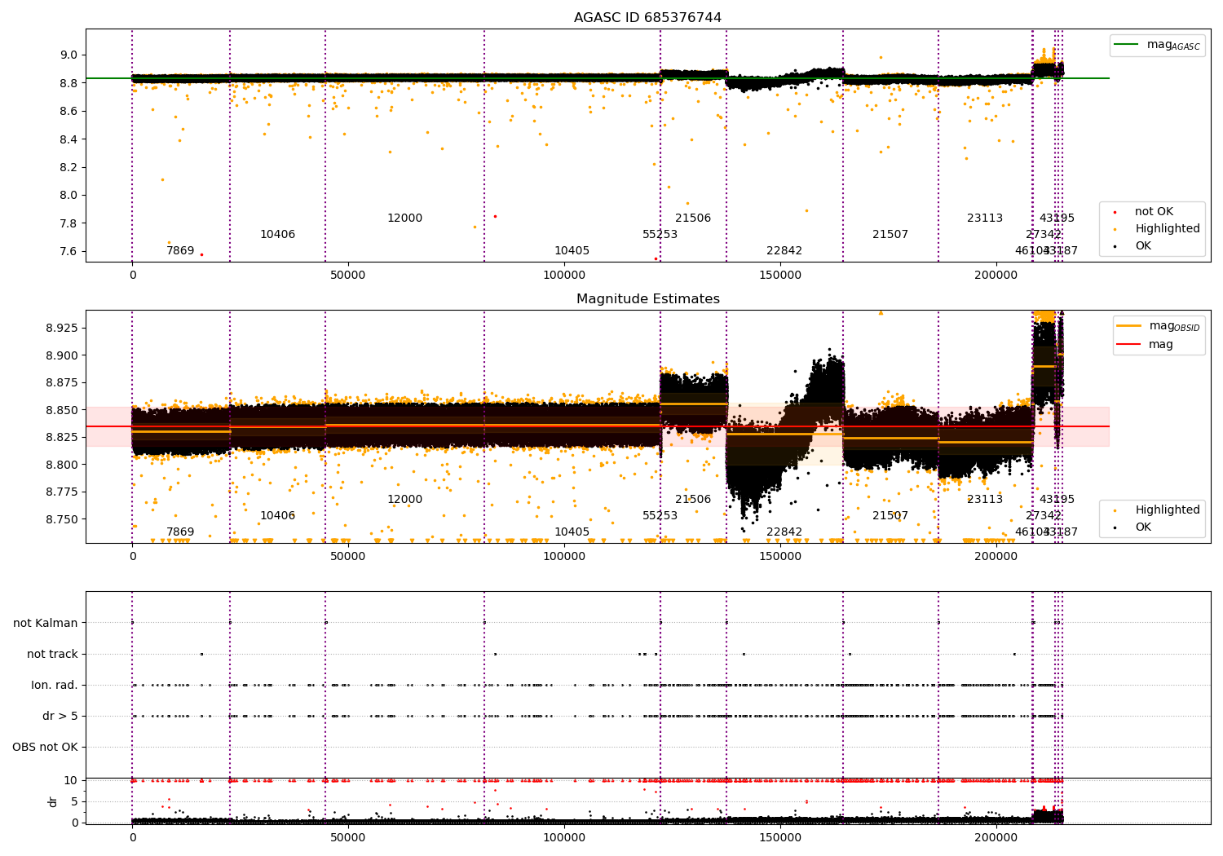
Task: Click obsid label 55253 in the top plot
Action: 660,235
